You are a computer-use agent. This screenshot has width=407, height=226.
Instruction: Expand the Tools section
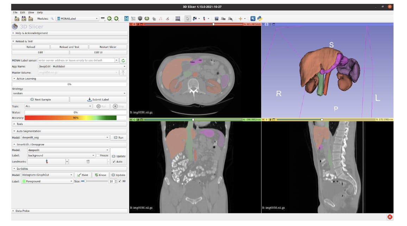[69, 124]
